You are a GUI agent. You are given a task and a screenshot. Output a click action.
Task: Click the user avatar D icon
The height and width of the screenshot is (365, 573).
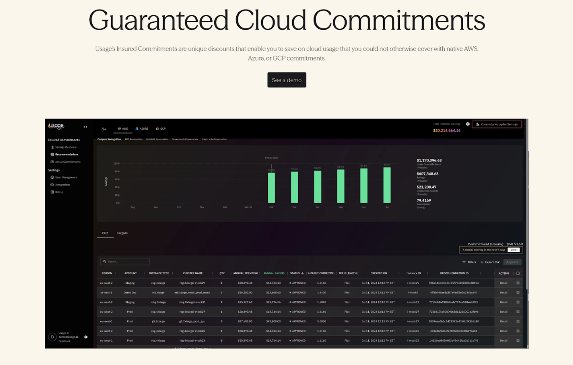[x=52, y=337]
